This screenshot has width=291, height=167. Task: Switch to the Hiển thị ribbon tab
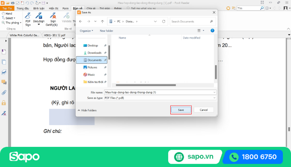[x=53, y=9]
